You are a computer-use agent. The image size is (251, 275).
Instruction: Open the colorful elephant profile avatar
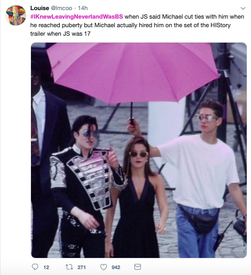pyautogui.click(x=15, y=15)
